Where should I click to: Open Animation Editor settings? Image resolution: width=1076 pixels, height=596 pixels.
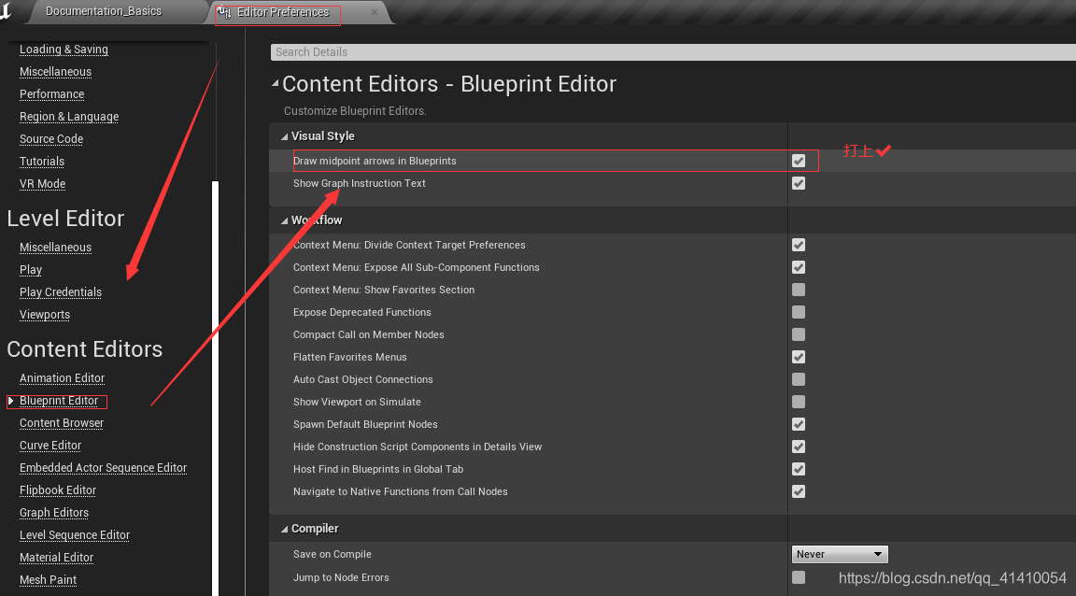click(x=63, y=378)
